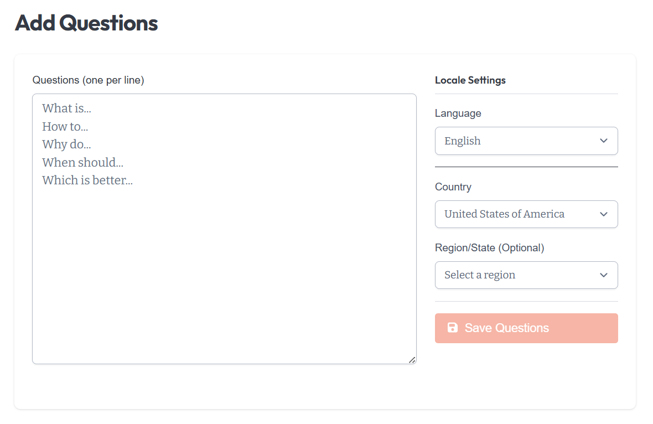
Task: Click the Region/State dropdown chevron arrow
Action: [x=604, y=275]
